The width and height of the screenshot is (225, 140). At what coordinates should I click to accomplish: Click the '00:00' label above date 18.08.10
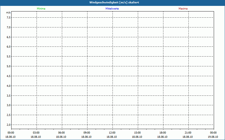(11, 133)
